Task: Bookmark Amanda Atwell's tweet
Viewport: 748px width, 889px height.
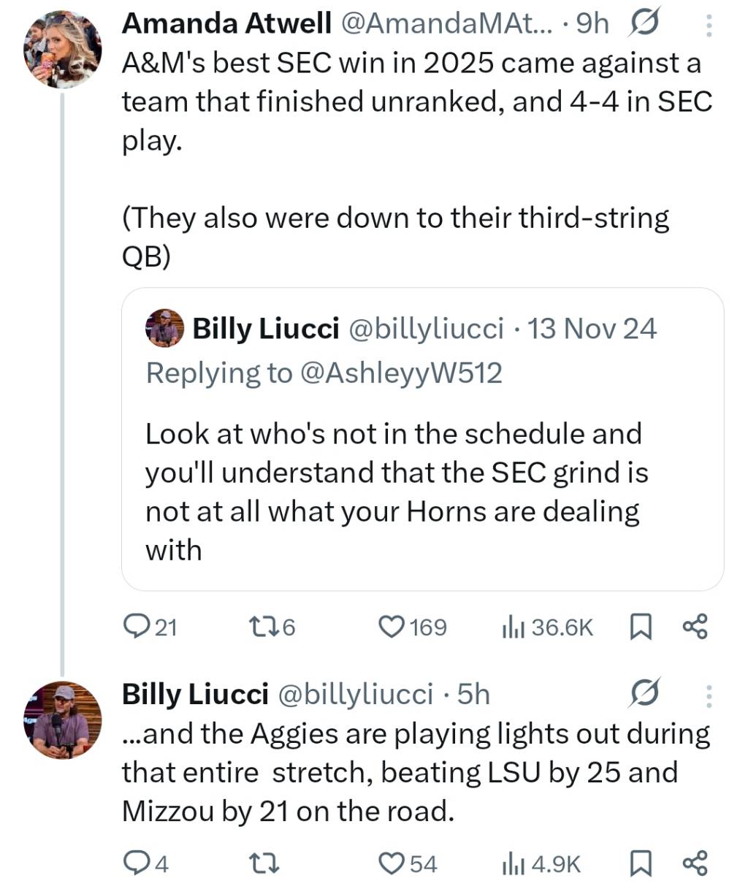Action: (x=640, y=627)
